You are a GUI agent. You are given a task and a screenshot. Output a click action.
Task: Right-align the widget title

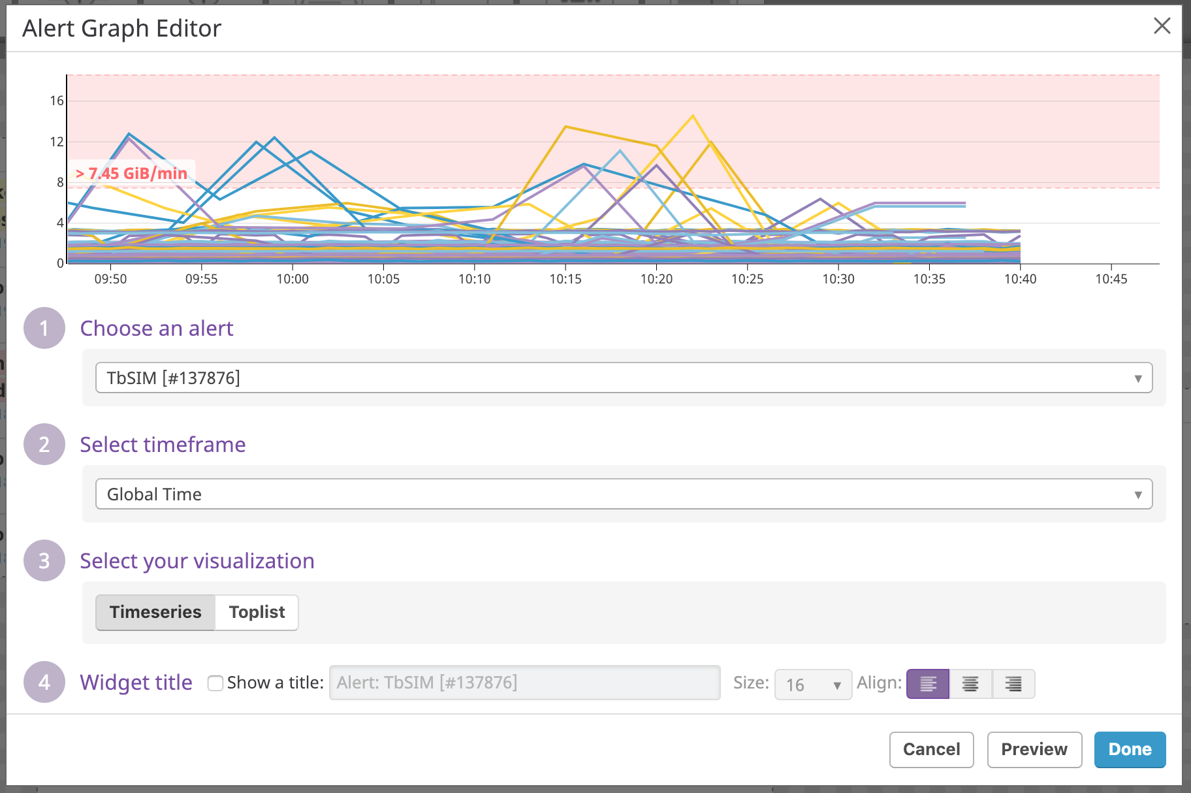point(1013,684)
